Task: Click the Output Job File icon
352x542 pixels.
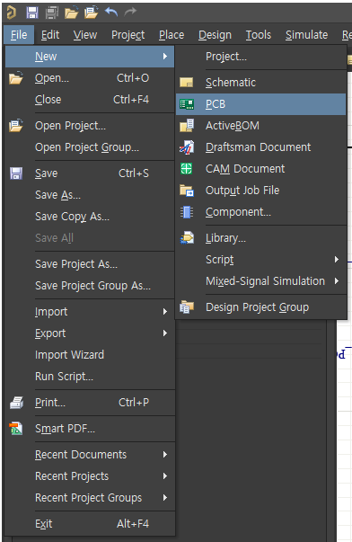Action: [187, 191]
